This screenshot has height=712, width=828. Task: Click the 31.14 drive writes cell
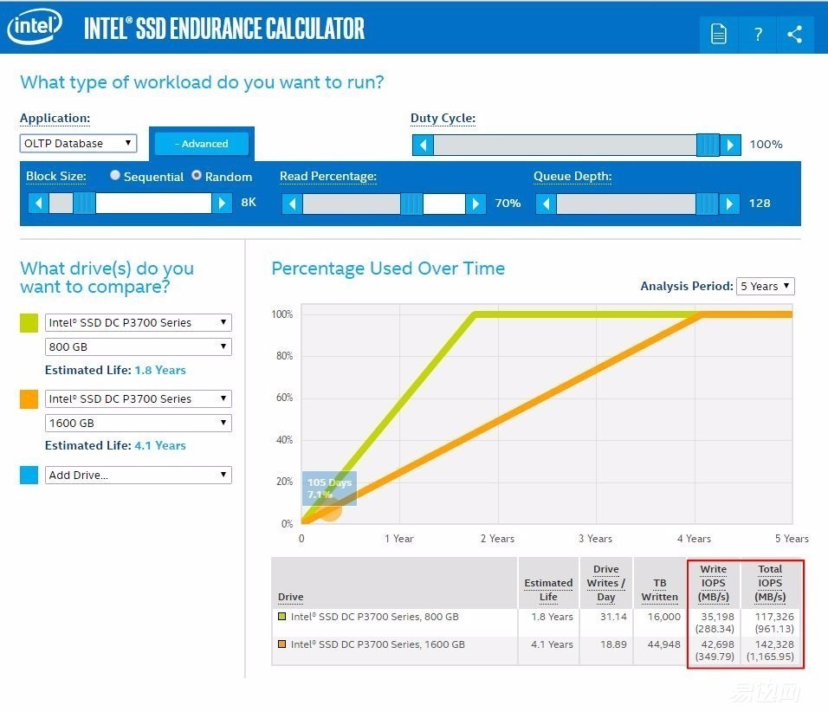tap(613, 617)
